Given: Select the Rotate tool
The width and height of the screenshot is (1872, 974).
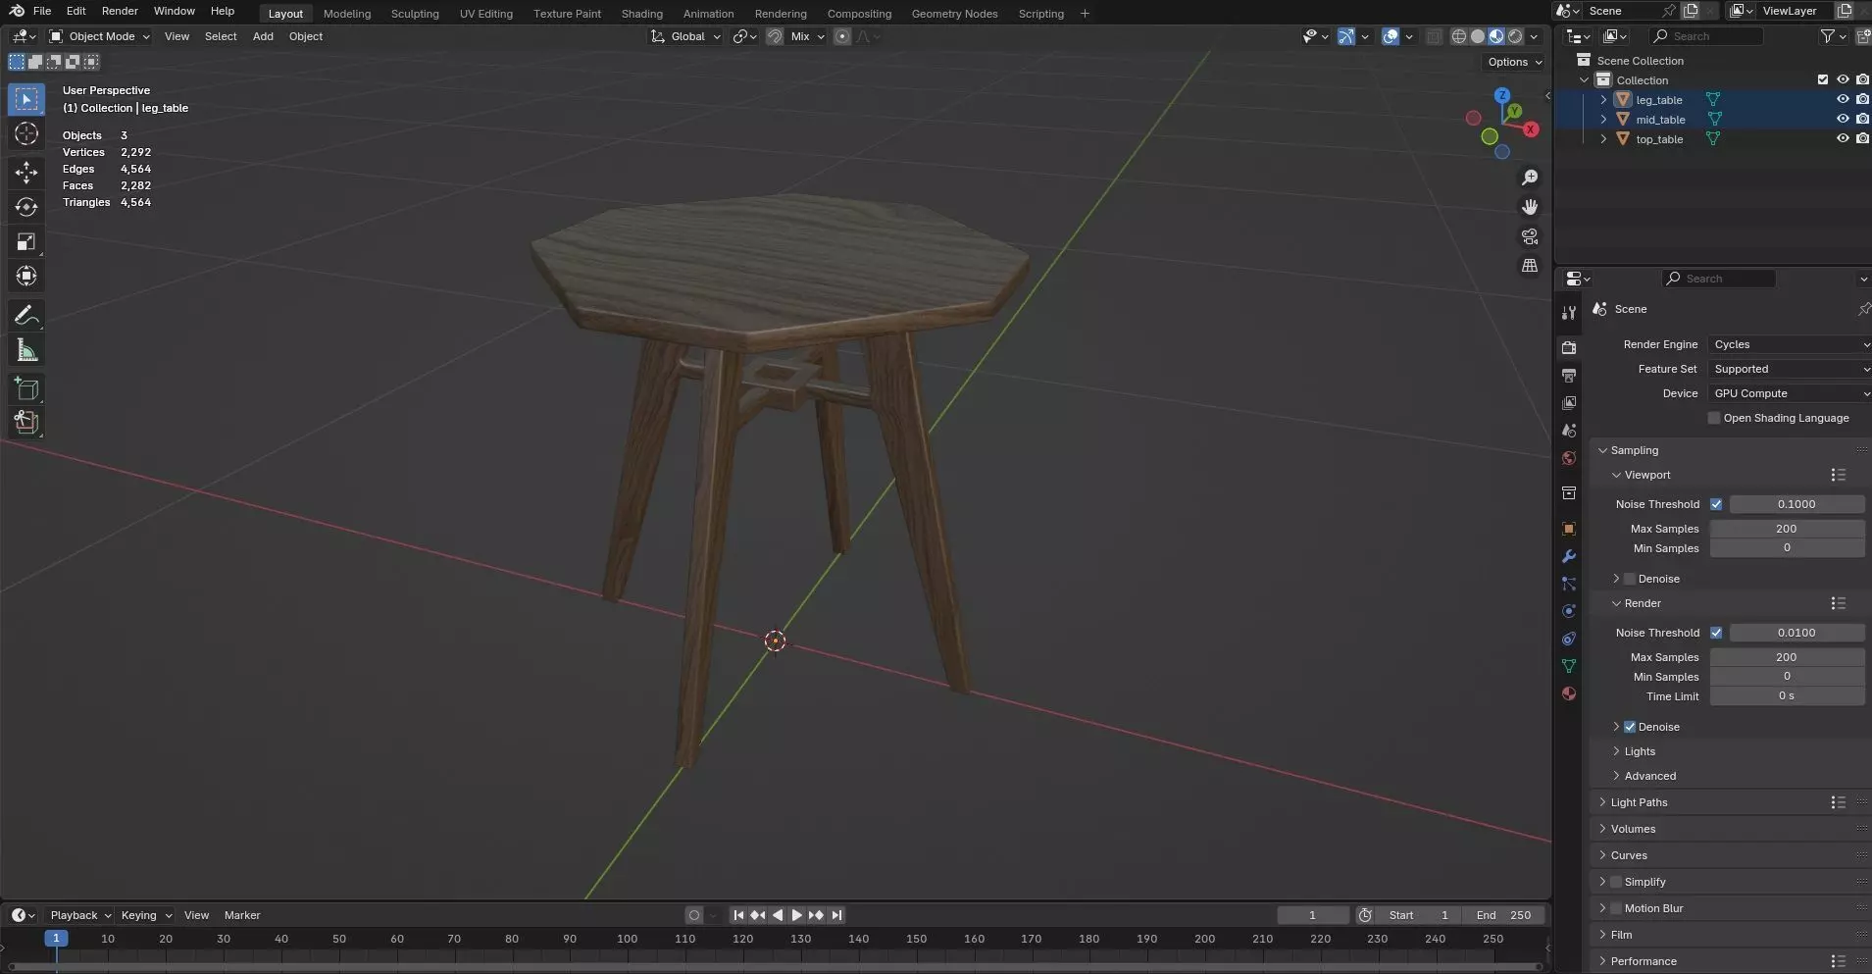Looking at the screenshot, I should pyautogui.click(x=26, y=207).
